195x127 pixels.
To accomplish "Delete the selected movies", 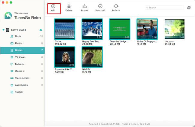I will click(69, 8).
